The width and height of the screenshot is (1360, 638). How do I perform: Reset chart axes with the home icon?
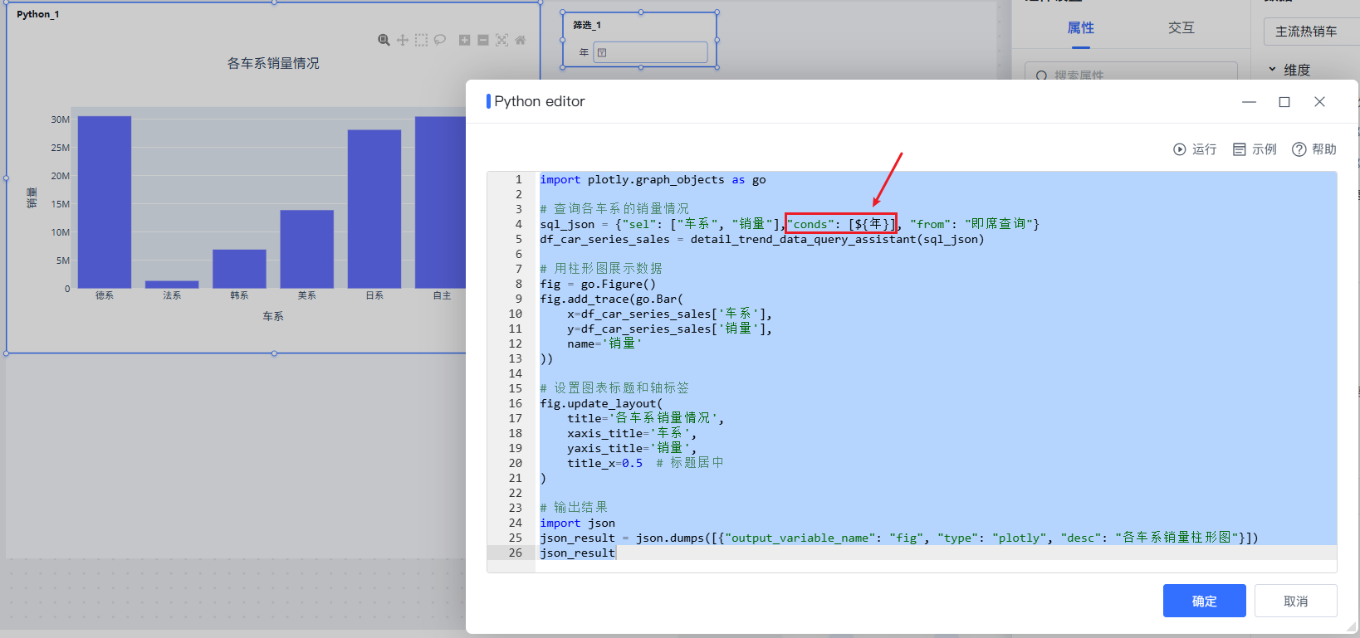521,40
